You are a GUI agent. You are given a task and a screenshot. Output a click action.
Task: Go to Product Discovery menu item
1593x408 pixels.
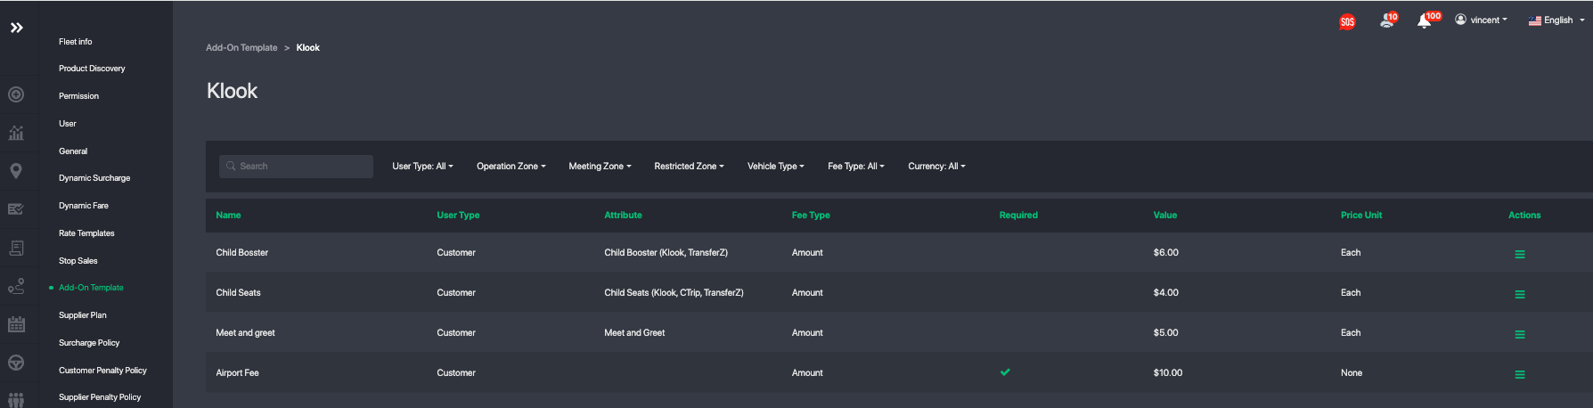[92, 68]
